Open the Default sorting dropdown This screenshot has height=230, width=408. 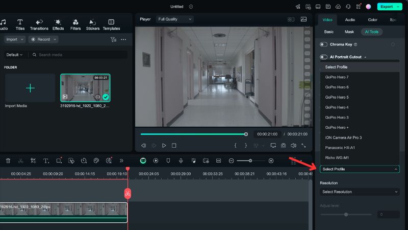point(14,55)
